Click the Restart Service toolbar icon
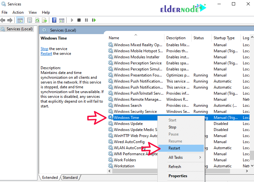The width and height of the screenshot is (254, 182). click(94, 20)
